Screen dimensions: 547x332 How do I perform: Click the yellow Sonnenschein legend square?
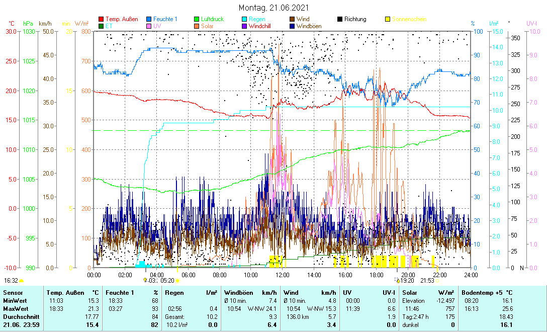point(388,20)
